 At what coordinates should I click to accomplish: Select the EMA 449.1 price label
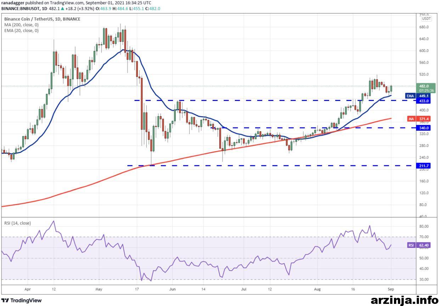click(x=418, y=96)
